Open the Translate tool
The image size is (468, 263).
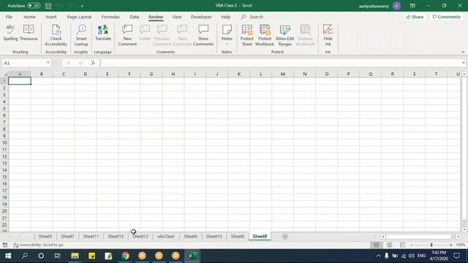tap(103, 33)
